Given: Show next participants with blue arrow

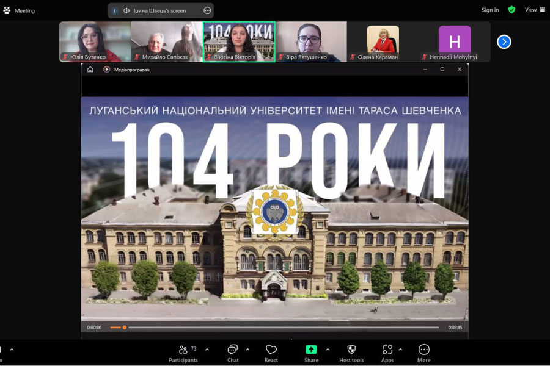Looking at the screenshot, I should 504,42.
